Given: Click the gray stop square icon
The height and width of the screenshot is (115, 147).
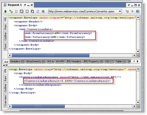Looking at the screenshot, I should click(x=43, y=11).
